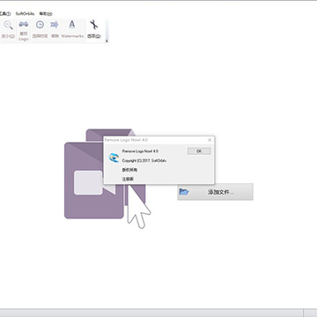Open options via the wrench icon
Image resolution: width=317 pixels, height=317 pixels.
pos(94,25)
